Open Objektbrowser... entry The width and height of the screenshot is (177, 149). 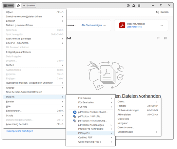pyautogui.click(x=138, y=127)
